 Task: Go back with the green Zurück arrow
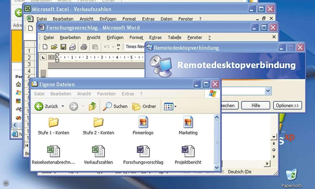[39, 106]
